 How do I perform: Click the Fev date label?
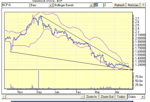click(x=78, y=92)
